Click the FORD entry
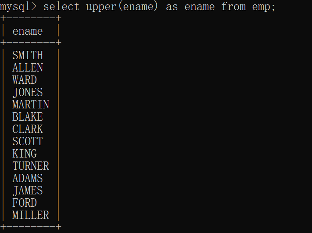 point(25,203)
